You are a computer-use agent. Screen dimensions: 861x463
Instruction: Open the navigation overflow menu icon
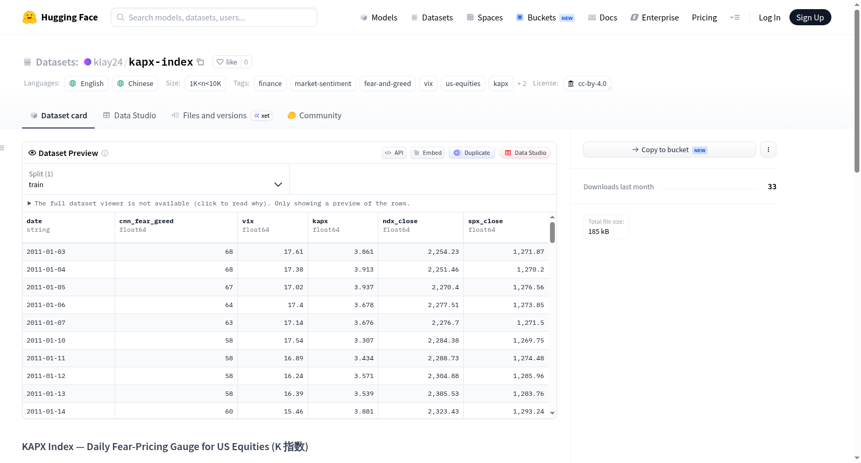coord(735,17)
